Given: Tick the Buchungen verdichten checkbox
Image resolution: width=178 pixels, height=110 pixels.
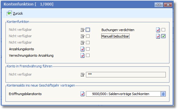Looking at the screenshot, I should (x=163, y=30).
